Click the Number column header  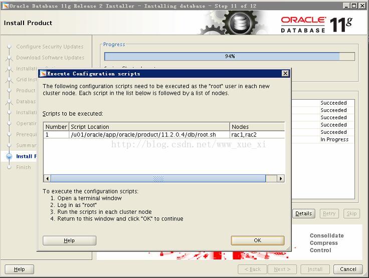click(56, 127)
